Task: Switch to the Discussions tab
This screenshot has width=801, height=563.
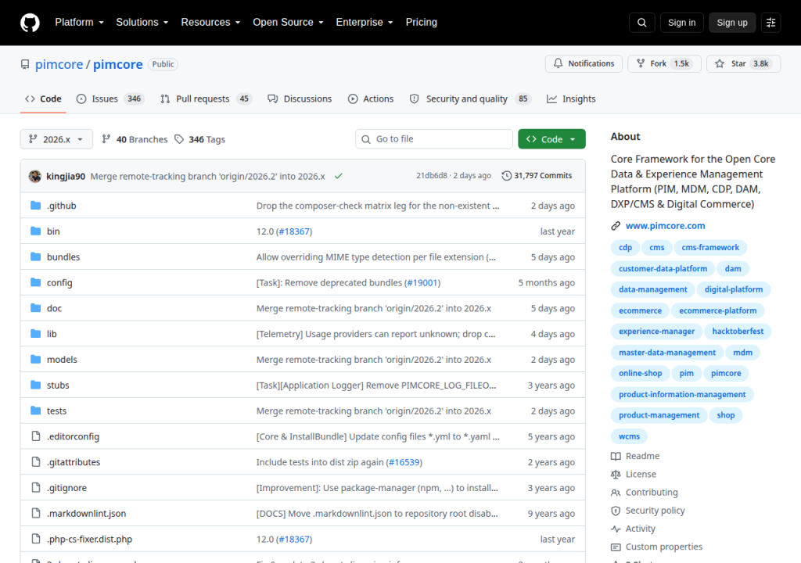Action: point(300,99)
